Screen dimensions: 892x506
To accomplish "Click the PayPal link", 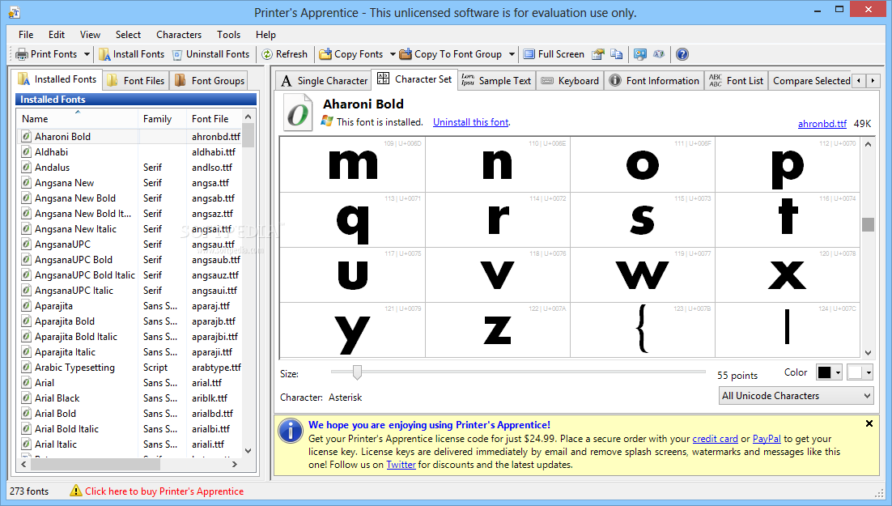I will click(x=767, y=439).
